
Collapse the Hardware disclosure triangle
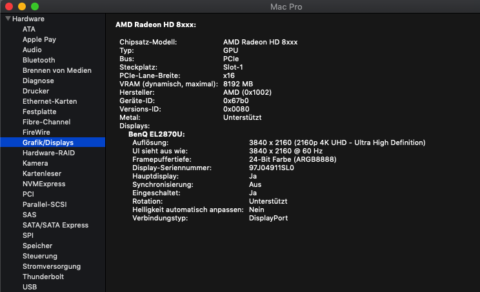coord(8,19)
